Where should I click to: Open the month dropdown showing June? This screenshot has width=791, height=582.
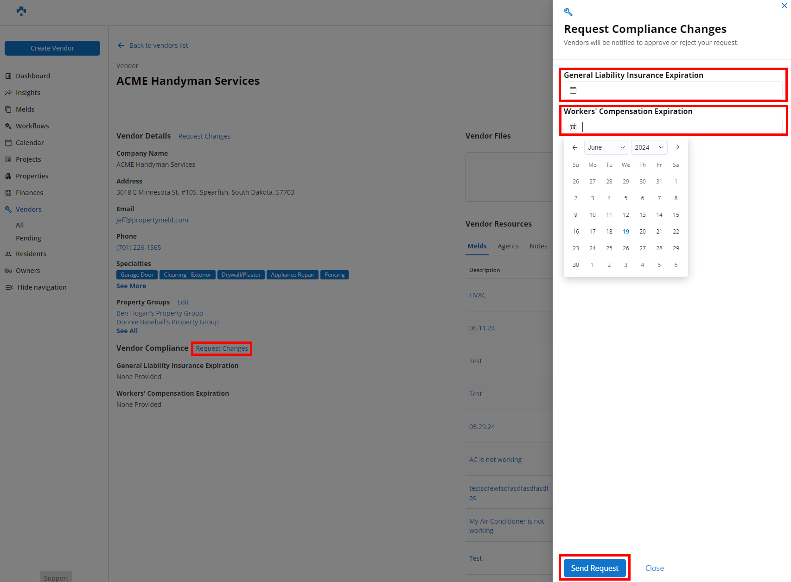tap(606, 147)
